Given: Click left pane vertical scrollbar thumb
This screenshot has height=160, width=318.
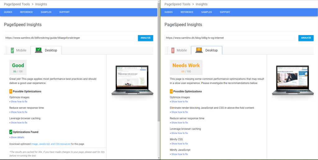Looking at the screenshot, I should coord(159,61).
